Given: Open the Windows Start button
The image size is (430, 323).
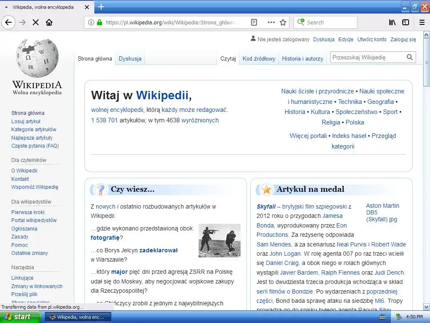Looking at the screenshot, I should click(20, 317).
